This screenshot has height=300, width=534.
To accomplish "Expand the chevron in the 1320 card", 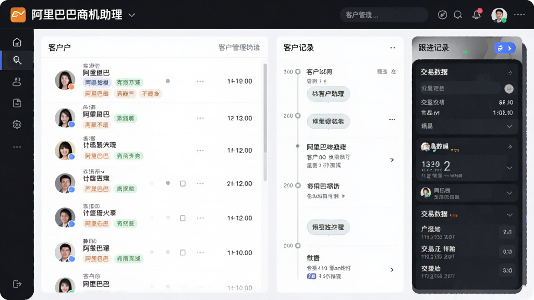I will (509, 168).
